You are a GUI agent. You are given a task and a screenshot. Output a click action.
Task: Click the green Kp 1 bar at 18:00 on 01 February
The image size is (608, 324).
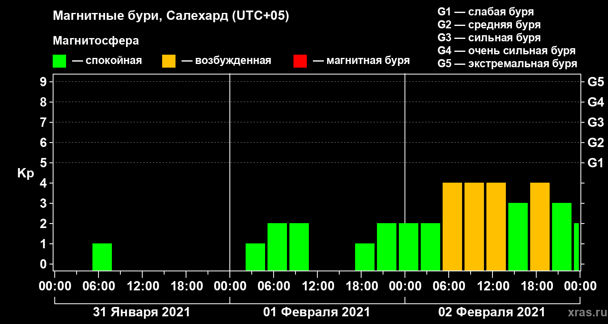[x=365, y=257]
